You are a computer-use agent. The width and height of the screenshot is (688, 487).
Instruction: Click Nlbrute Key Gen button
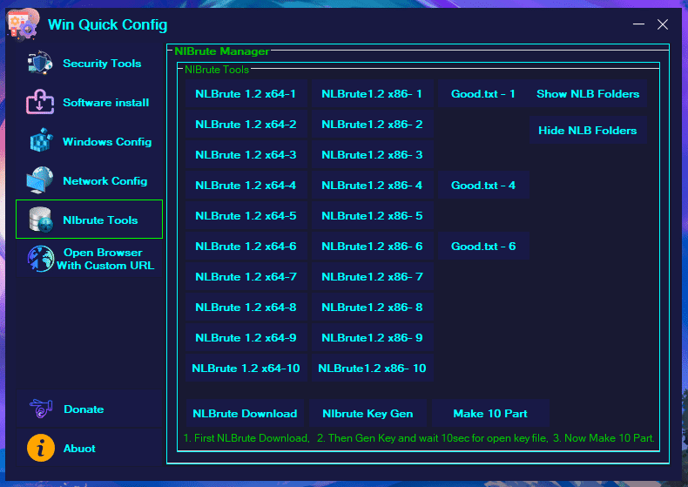(x=368, y=413)
